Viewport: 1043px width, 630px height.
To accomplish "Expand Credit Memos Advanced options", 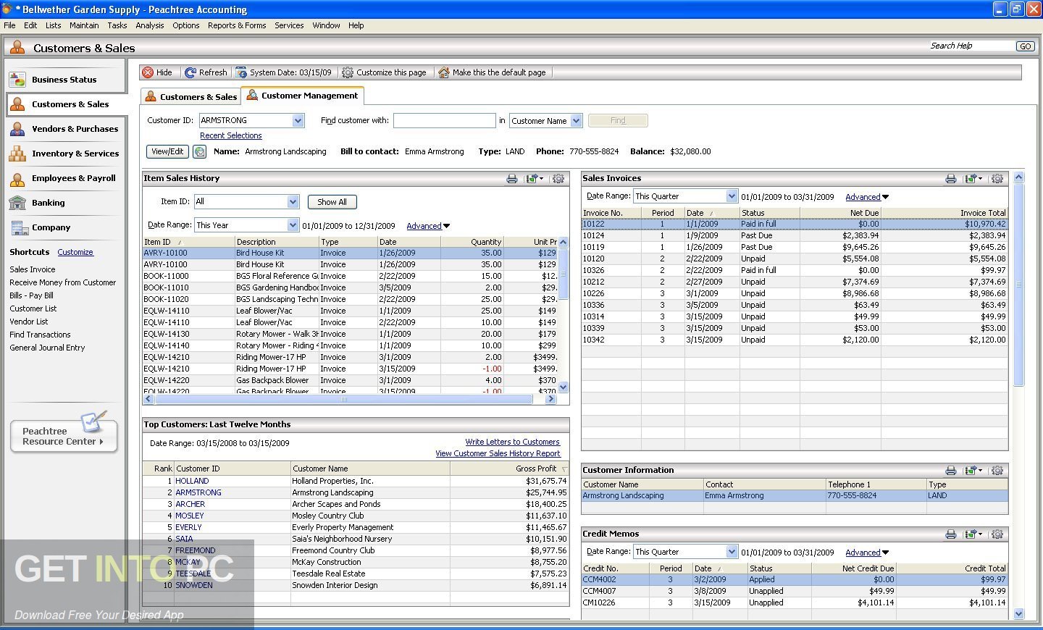I will 867,553.
